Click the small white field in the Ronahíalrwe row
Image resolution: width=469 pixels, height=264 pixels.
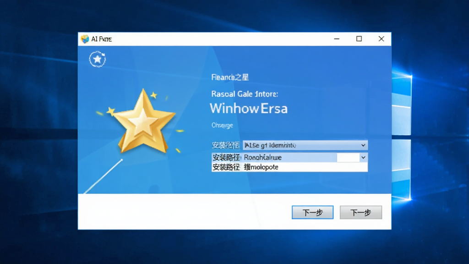point(348,158)
